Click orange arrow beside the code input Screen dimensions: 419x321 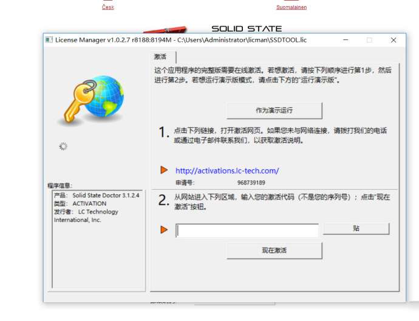[x=164, y=229]
